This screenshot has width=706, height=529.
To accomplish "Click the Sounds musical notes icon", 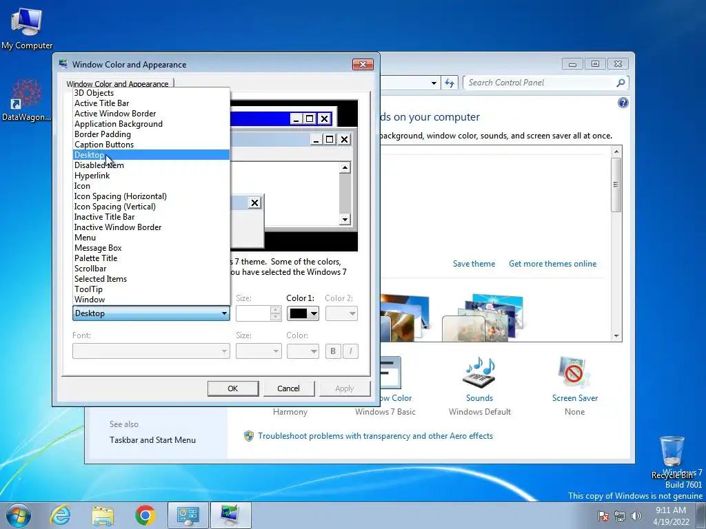I will [479, 371].
